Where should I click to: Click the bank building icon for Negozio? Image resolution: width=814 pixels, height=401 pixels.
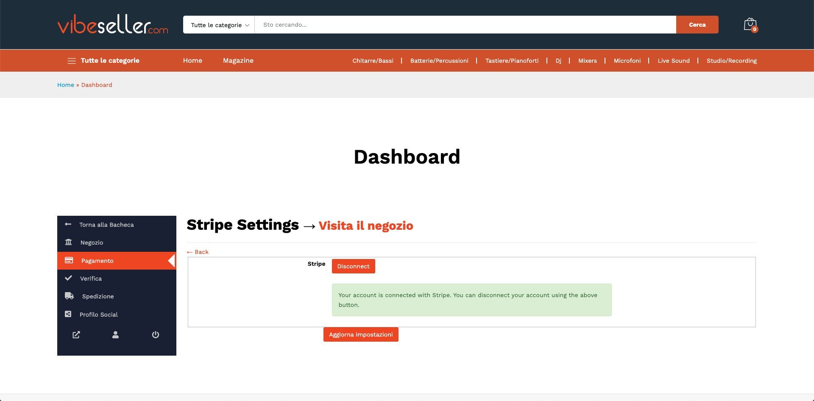[68, 242]
